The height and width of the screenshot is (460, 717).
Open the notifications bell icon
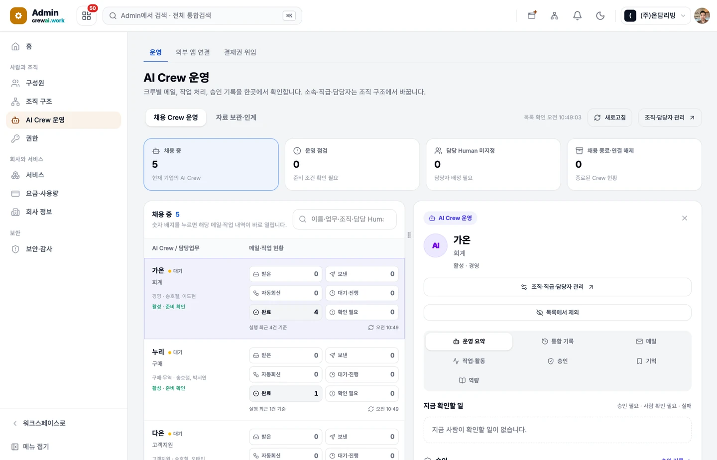[x=577, y=15]
